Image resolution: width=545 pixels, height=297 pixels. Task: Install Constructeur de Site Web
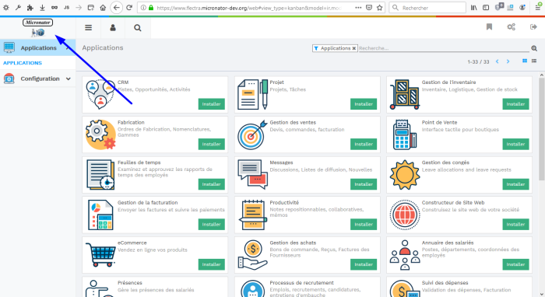pyautogui.click(x=515, y=224)
